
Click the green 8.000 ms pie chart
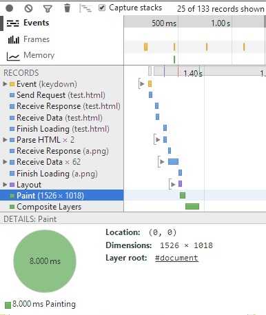point(45,261)
